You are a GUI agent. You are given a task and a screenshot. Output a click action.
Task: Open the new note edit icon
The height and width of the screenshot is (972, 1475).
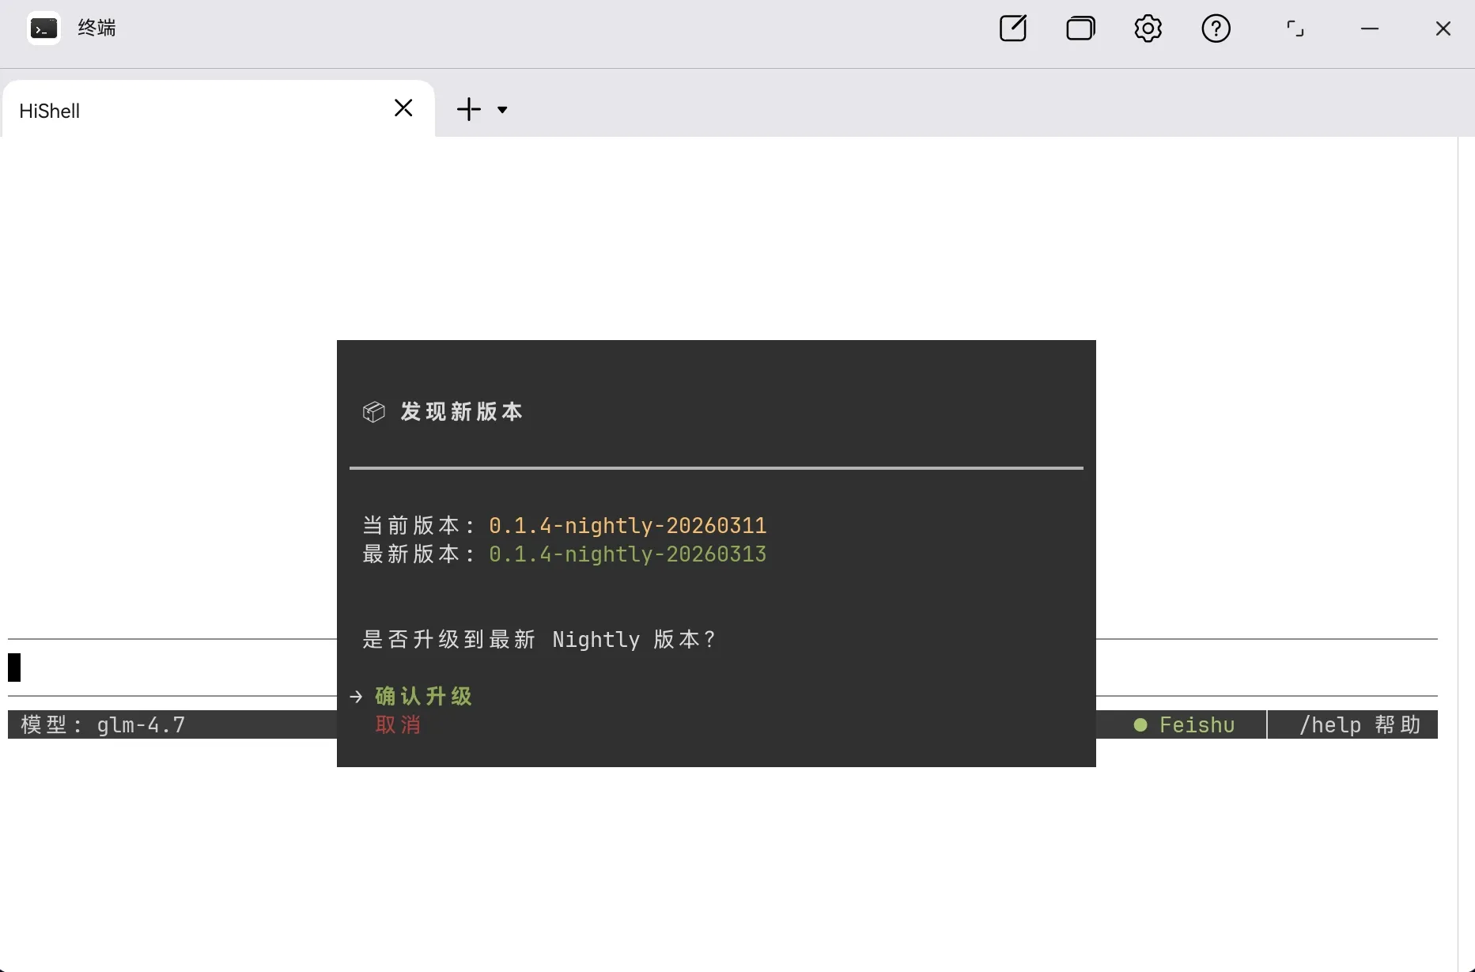click(1013, 28)
